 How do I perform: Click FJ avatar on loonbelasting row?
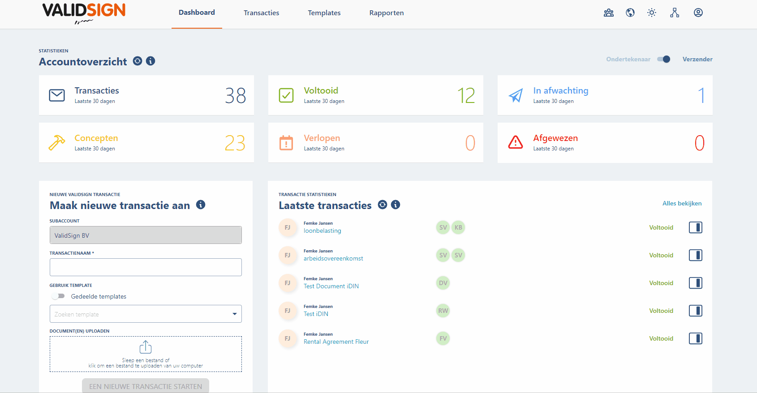[288, 227]
